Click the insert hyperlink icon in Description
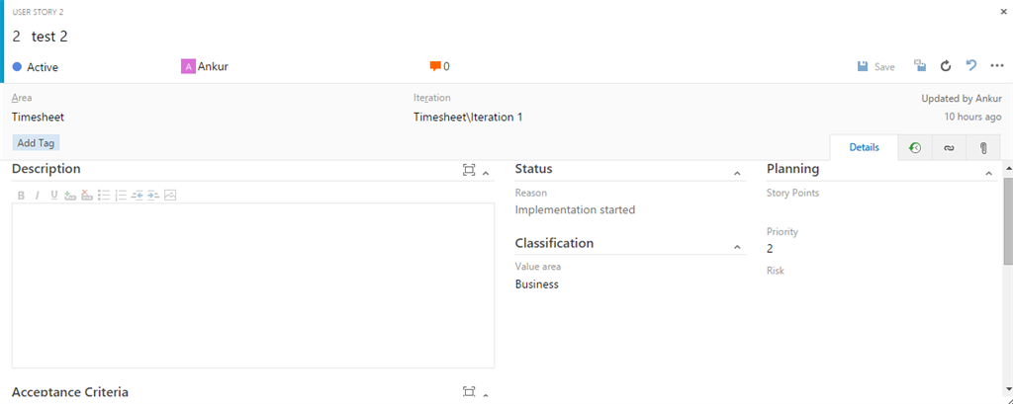 click(69, 196)
